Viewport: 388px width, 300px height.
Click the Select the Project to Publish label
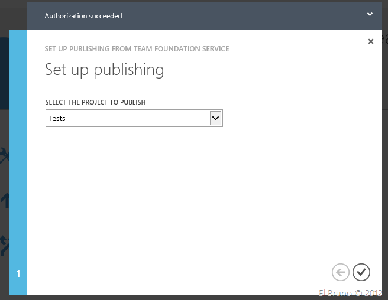pyautogui.click(x=95, y=102)
